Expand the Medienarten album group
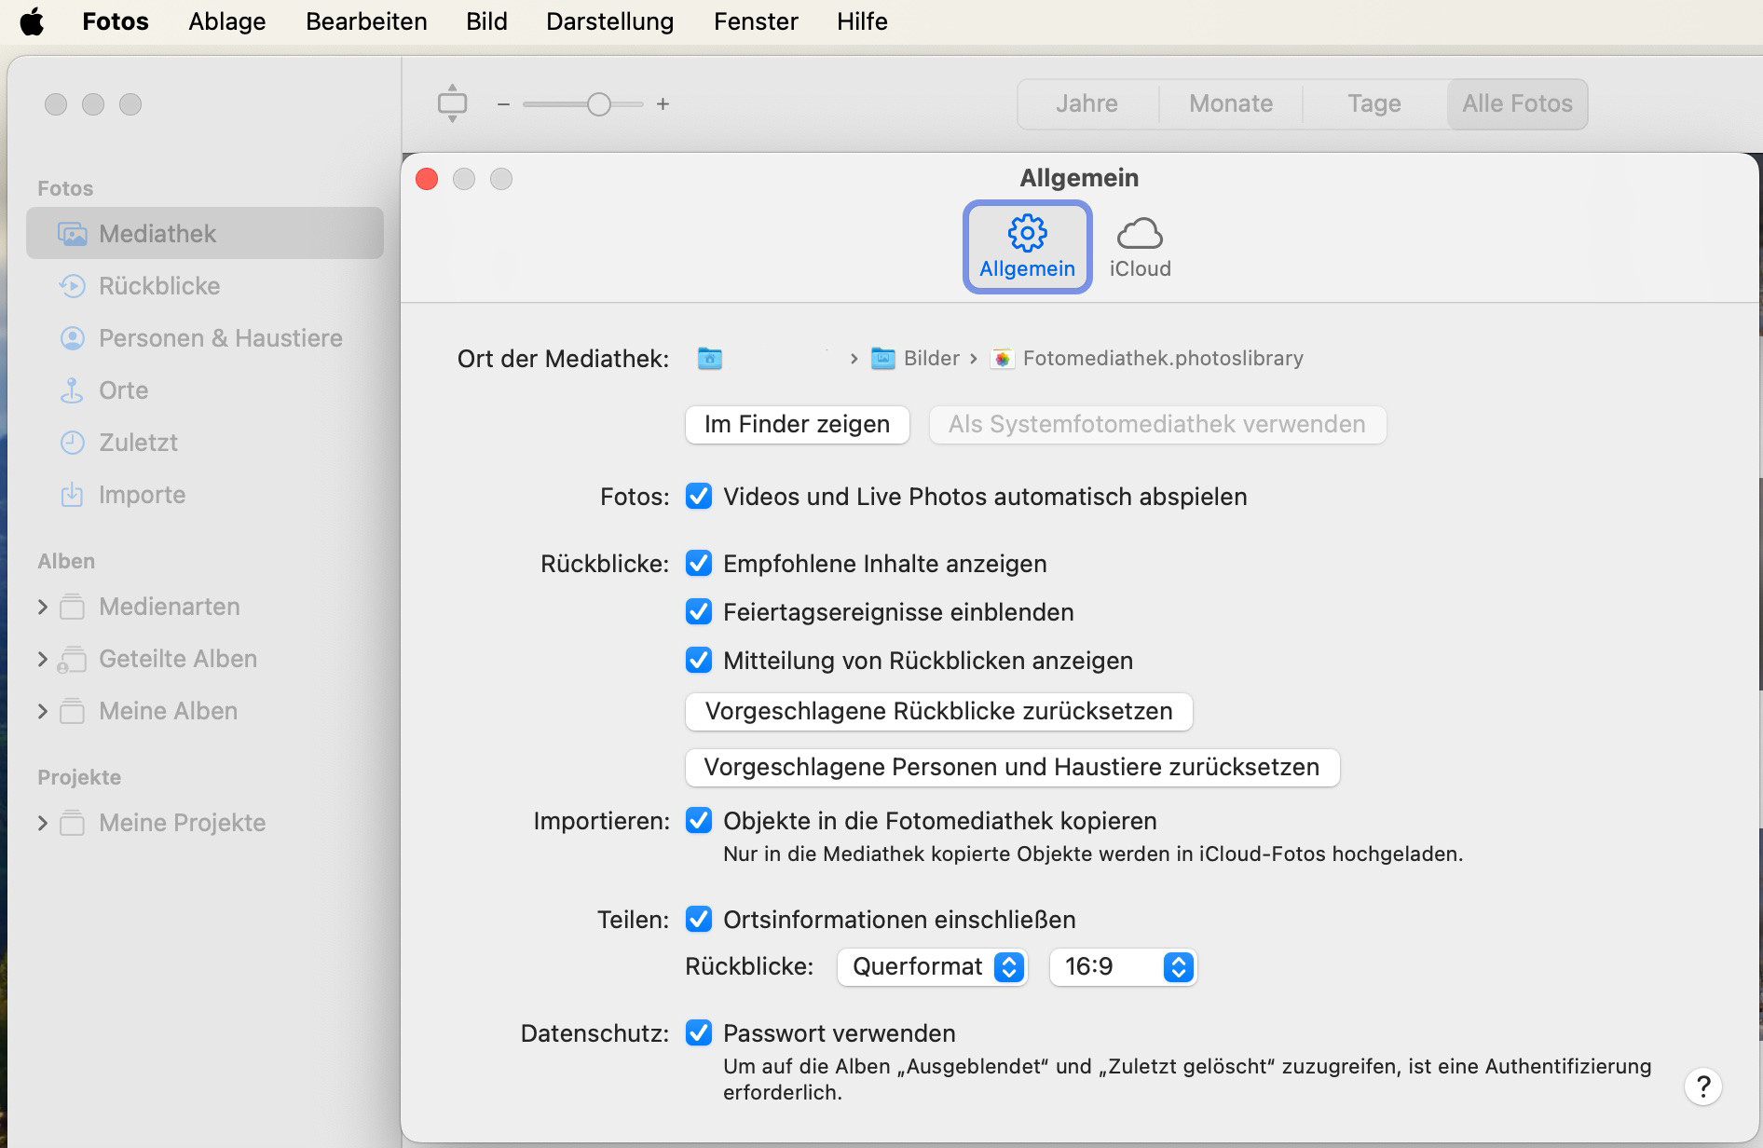This screenshot has height=1148, width=1763. click(x=42, y=607)
